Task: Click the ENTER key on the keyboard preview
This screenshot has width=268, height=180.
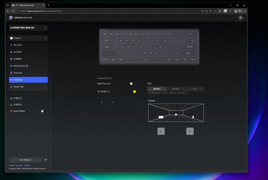Action: pos(190,47)
